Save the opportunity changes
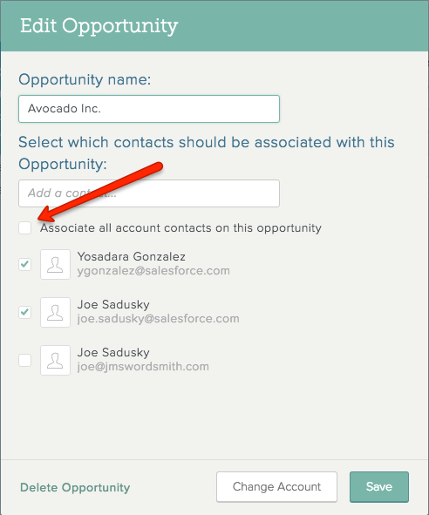 tap(379, 487)
